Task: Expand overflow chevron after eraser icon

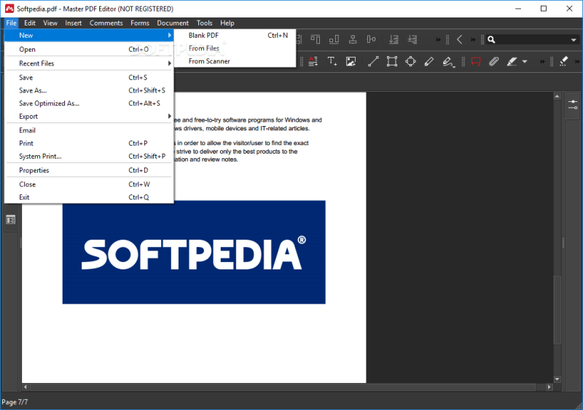Action: point(577,61)
